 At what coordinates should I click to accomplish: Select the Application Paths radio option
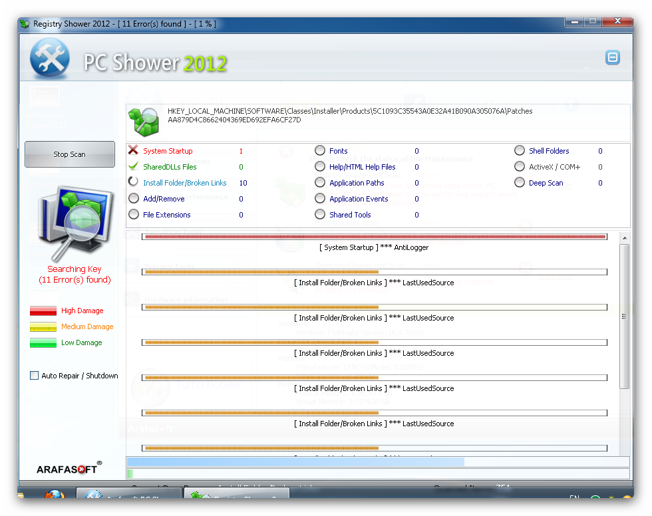pyautogui.click(x=320, y=182)
